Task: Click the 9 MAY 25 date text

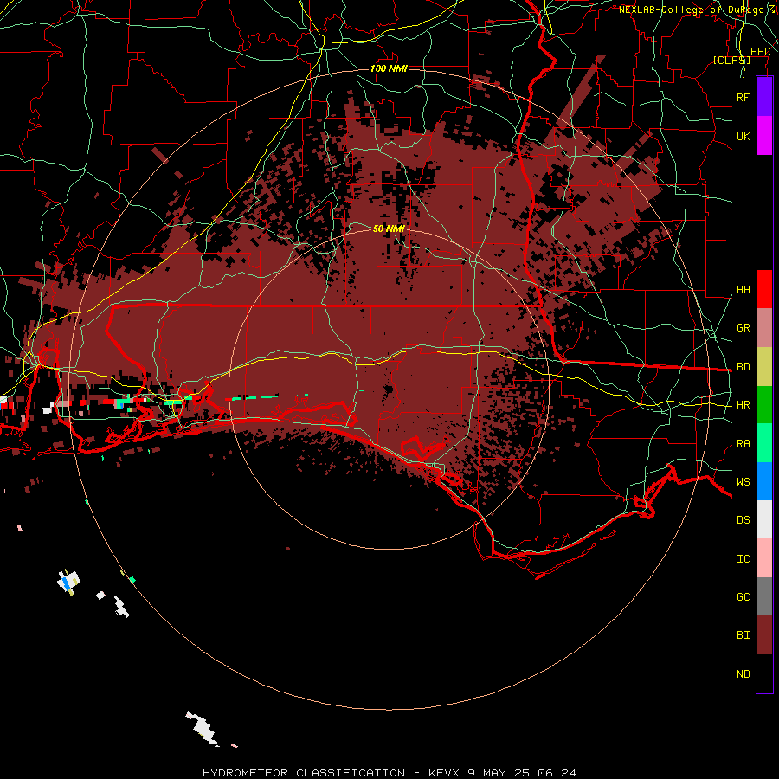Action: coord(499,773)
